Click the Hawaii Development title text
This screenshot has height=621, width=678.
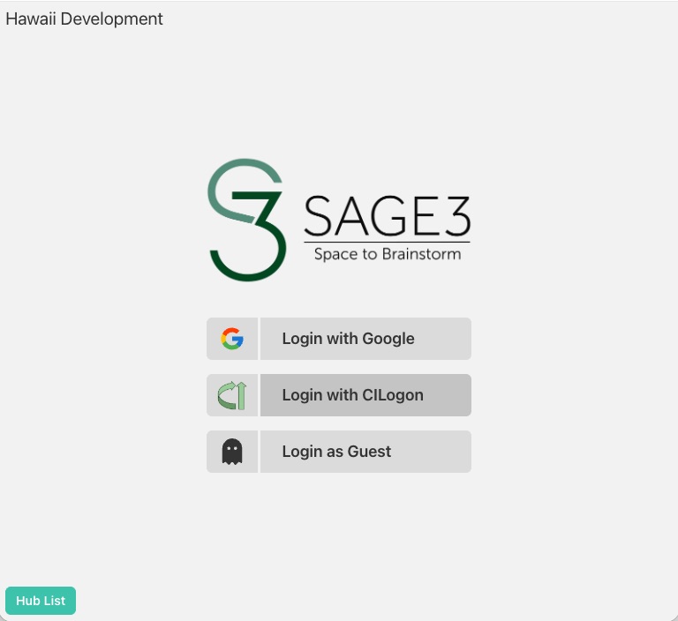[x=85, y=19]
